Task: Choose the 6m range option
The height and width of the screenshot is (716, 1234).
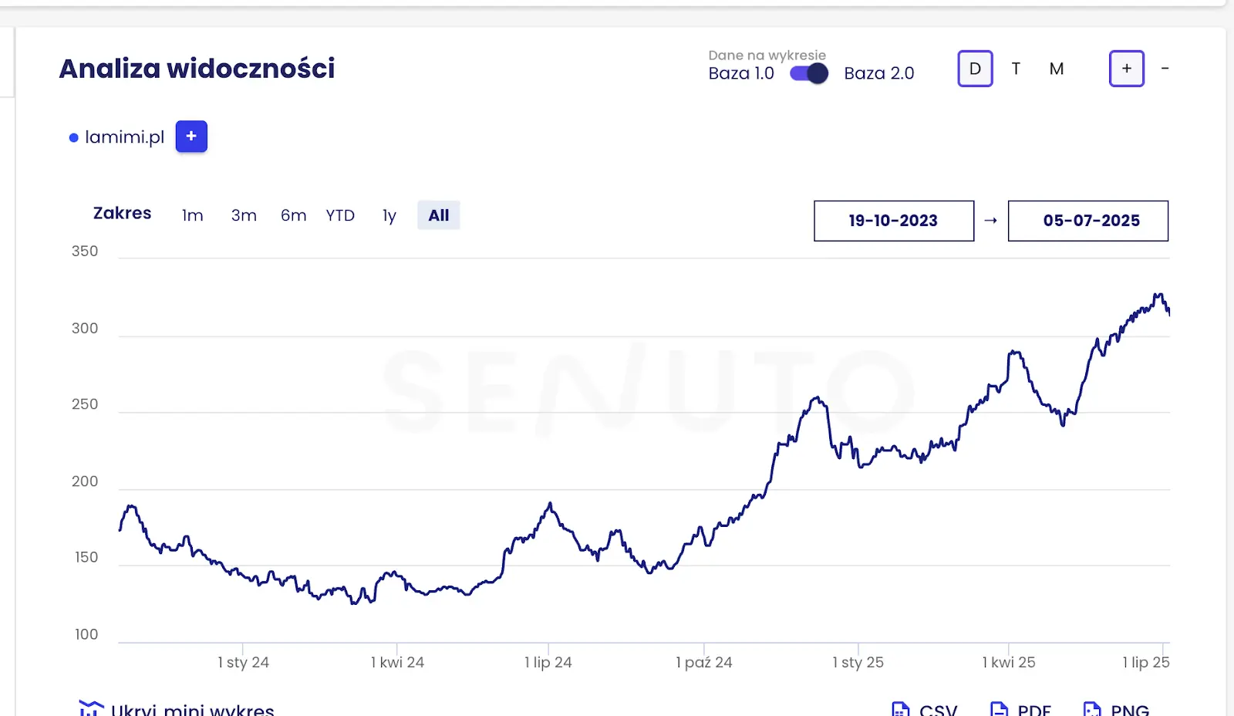Action: 293,215
